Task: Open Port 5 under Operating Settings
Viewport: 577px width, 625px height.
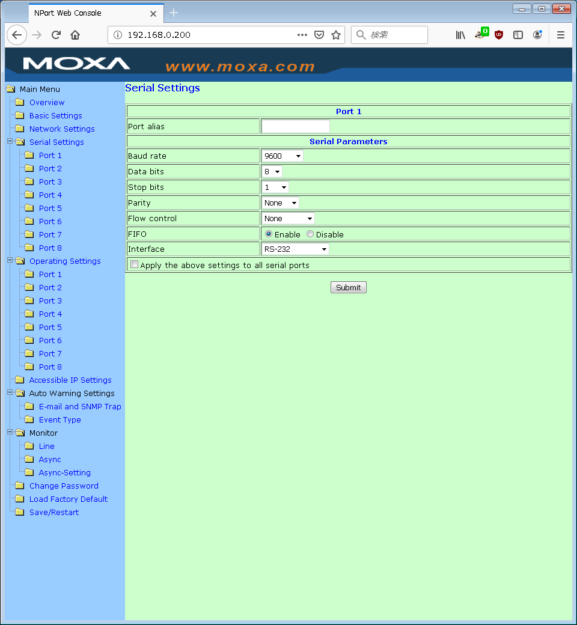Action: click(50, 328)
